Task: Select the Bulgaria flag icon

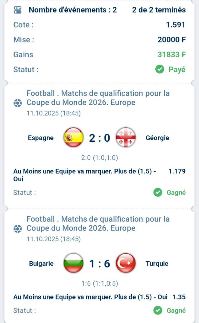Action: pyautogui.click(x=73, y=263)
